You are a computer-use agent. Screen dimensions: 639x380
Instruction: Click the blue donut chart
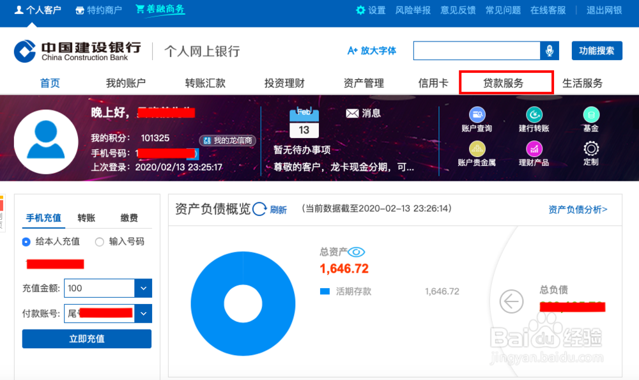[x=243, y=303]
